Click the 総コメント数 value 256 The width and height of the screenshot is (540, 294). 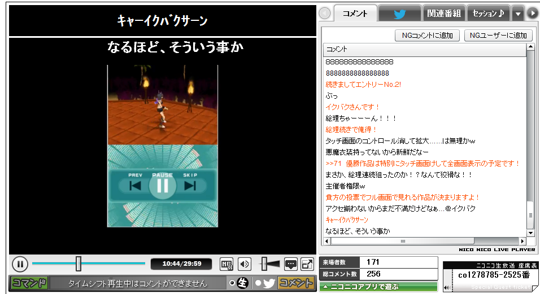tap(373, 274)
